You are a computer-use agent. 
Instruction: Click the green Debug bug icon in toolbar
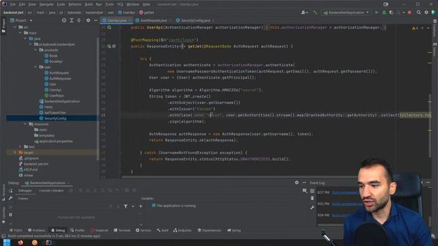[x=384, y=12]
